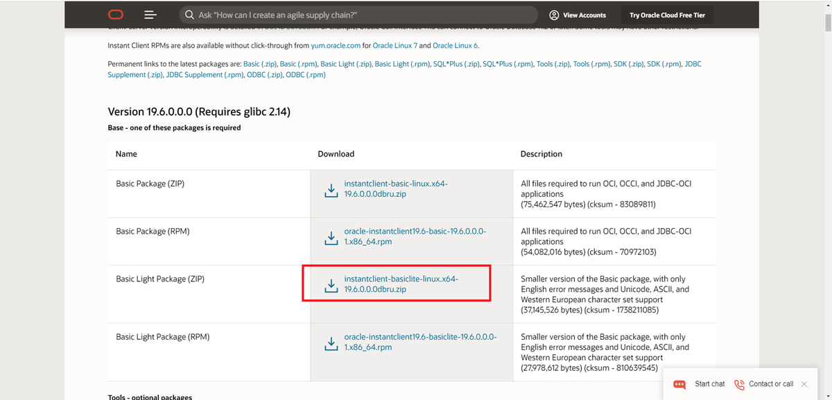Click download icon for instantclient19.6-basic rpm
The width and height of the screenshot is (832, 400).
click(331, 237)
